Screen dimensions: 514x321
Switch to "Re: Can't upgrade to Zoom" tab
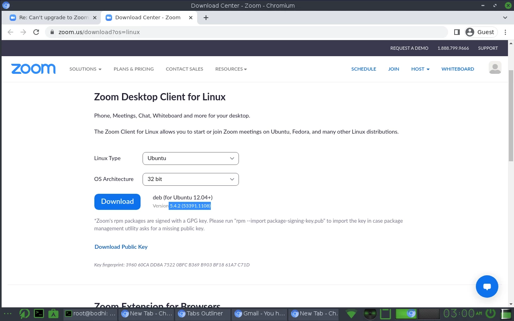click(53, 18)
